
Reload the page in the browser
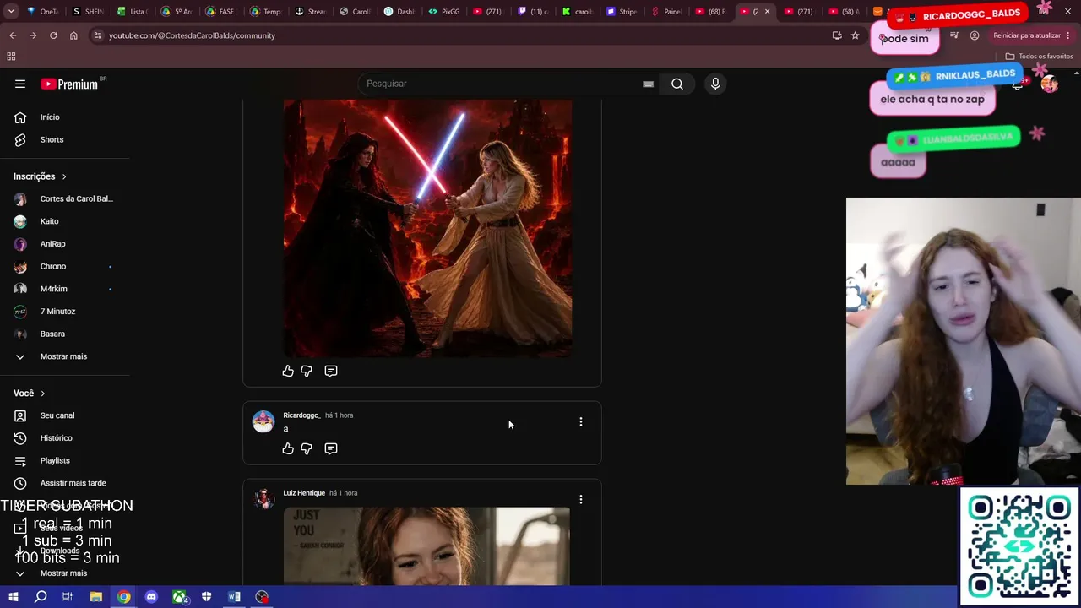pos(53,35)
